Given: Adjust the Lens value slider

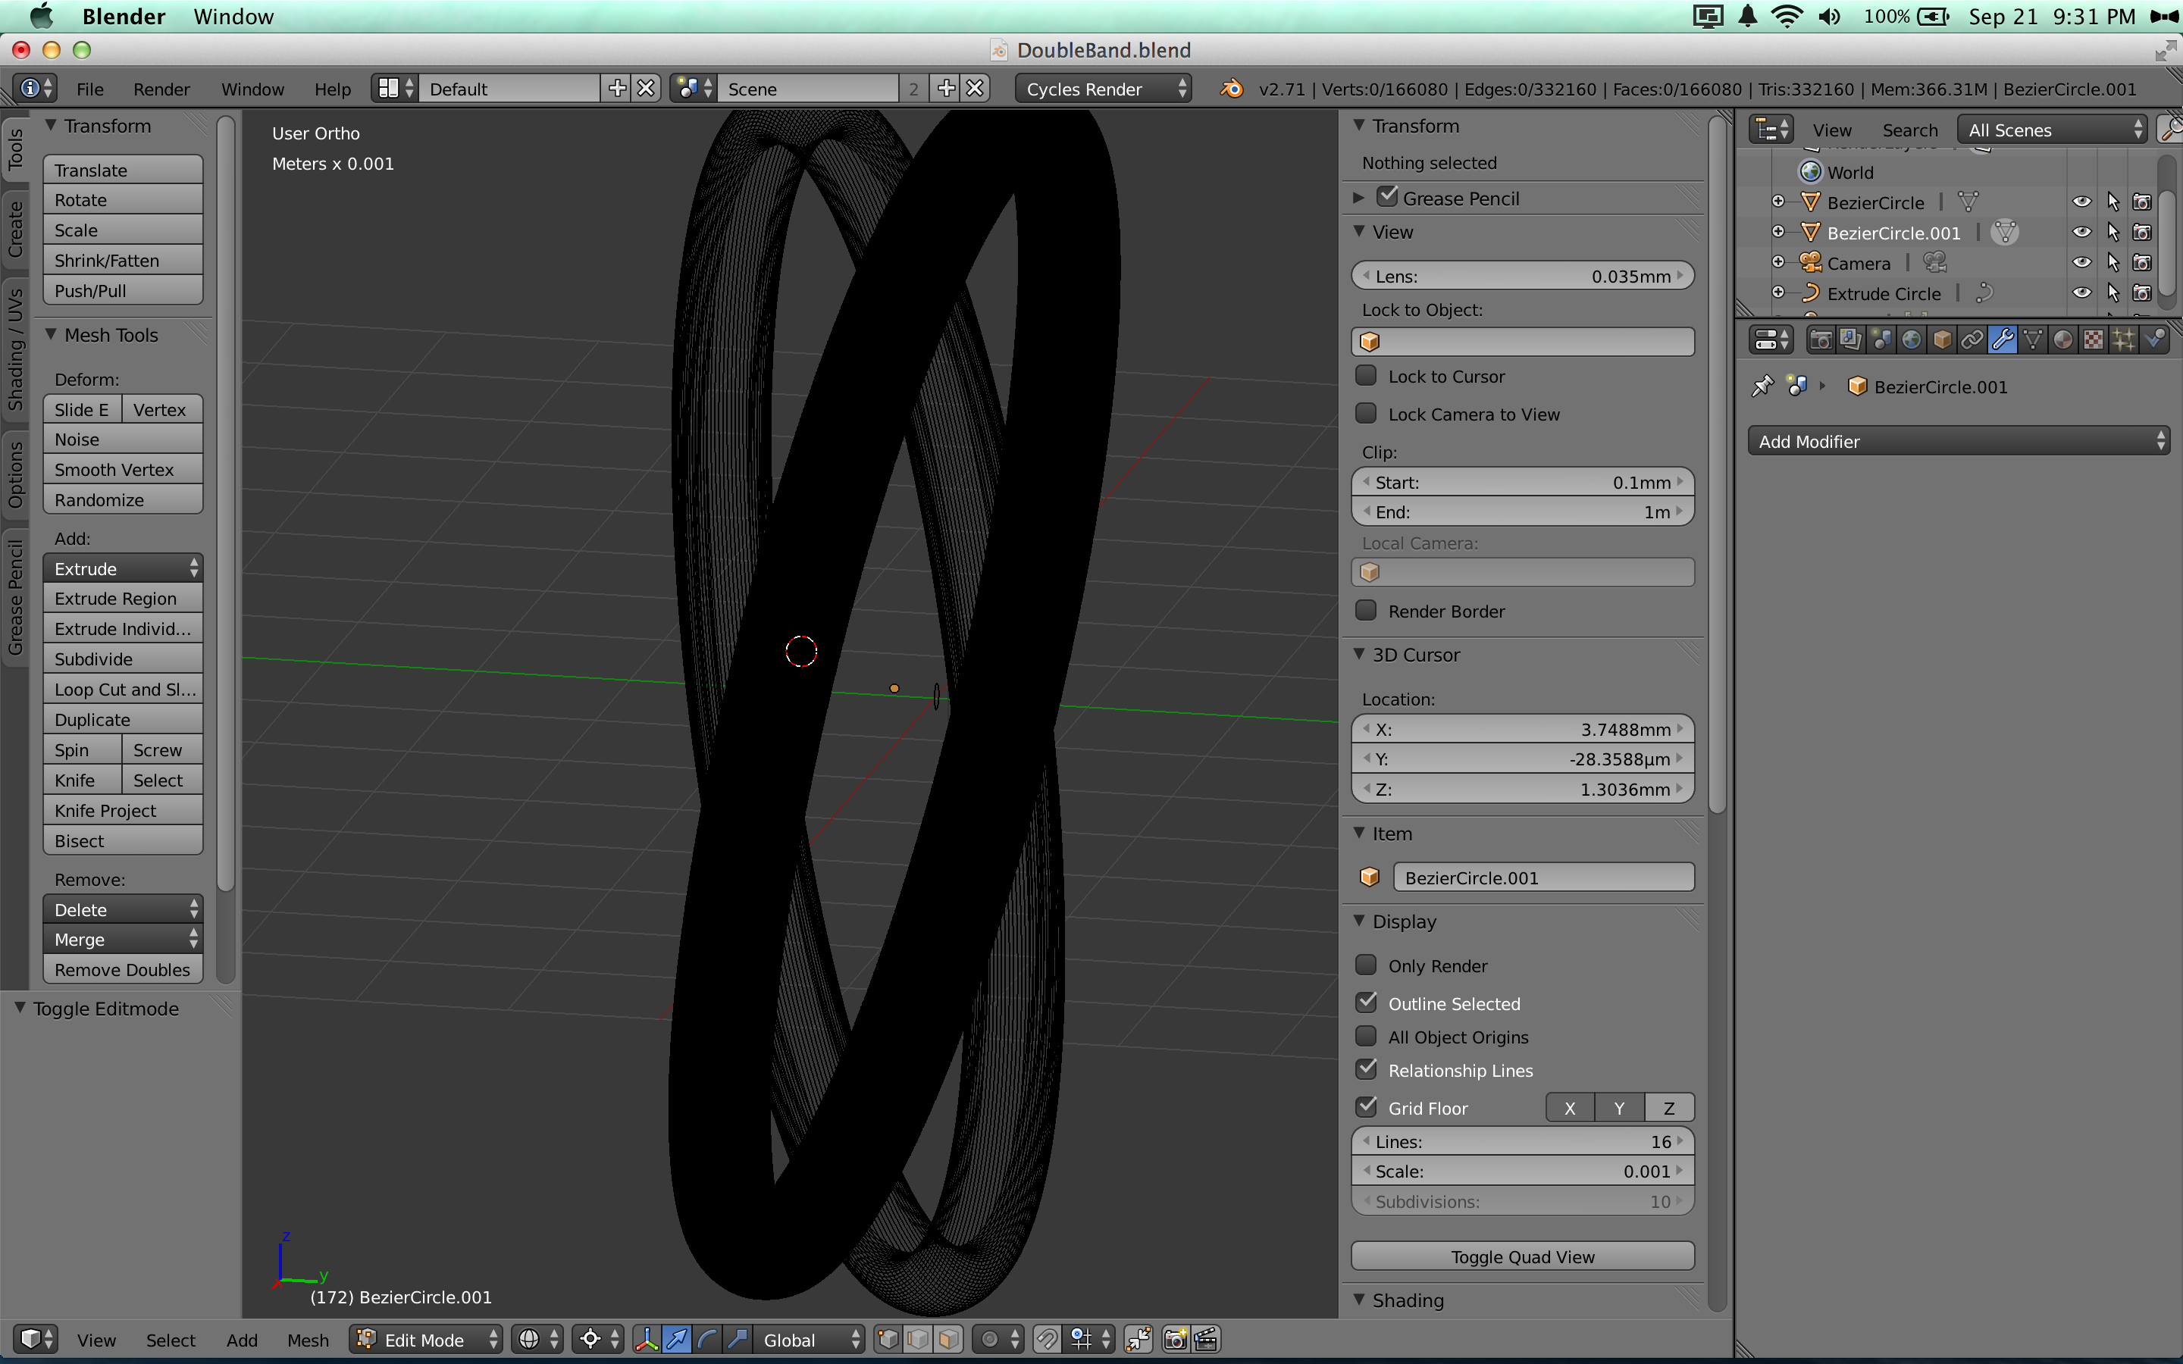Looking at the screenshot, I should click(1523, 276).
